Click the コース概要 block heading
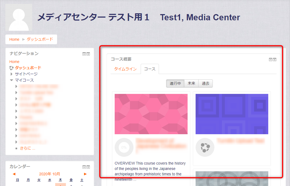The image size is (290, 186). tap(121, 59)
